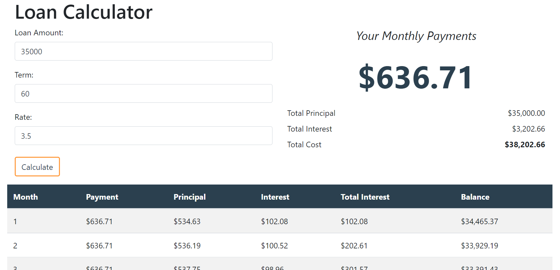This screenshot has width=560, height=270.
Task: Click inside the Loan Amount input field
Action: [143, 51]
